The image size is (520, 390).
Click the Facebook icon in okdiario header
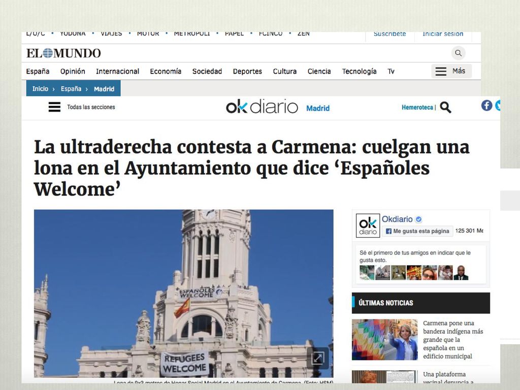pyautogui.click(x=486, y=106)
